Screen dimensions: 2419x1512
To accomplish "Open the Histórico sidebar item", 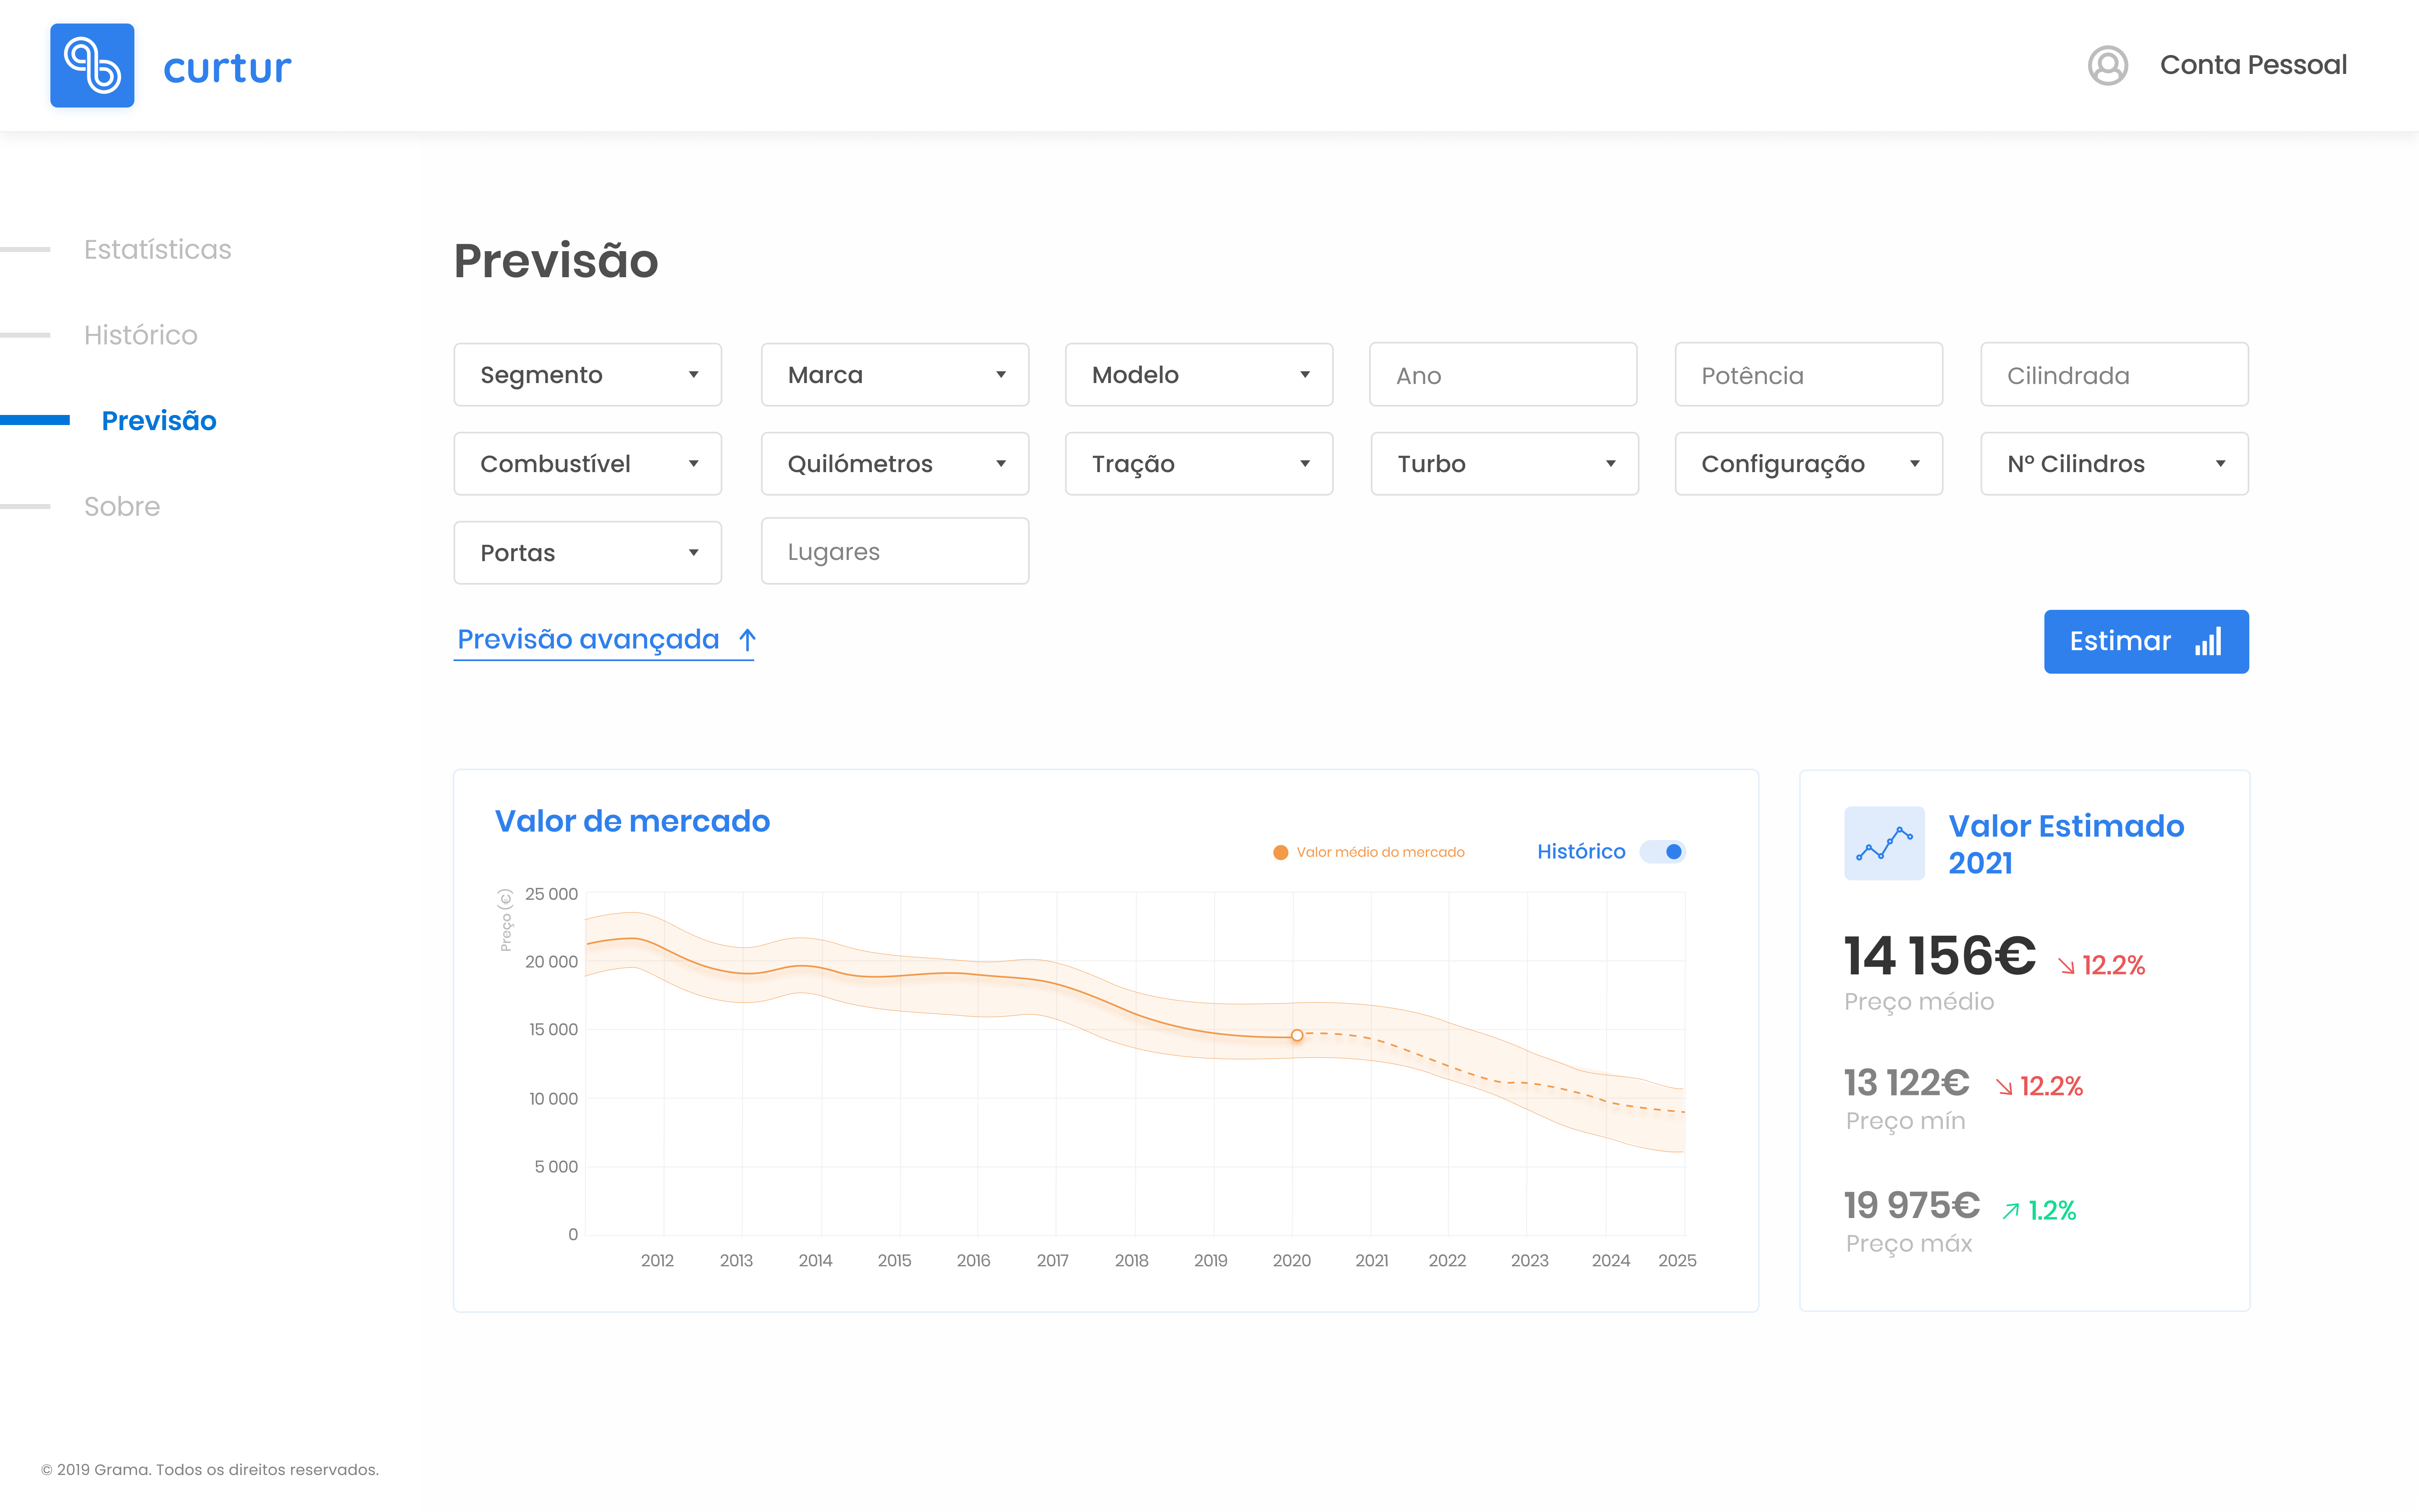I will click(x=141, y=335).
